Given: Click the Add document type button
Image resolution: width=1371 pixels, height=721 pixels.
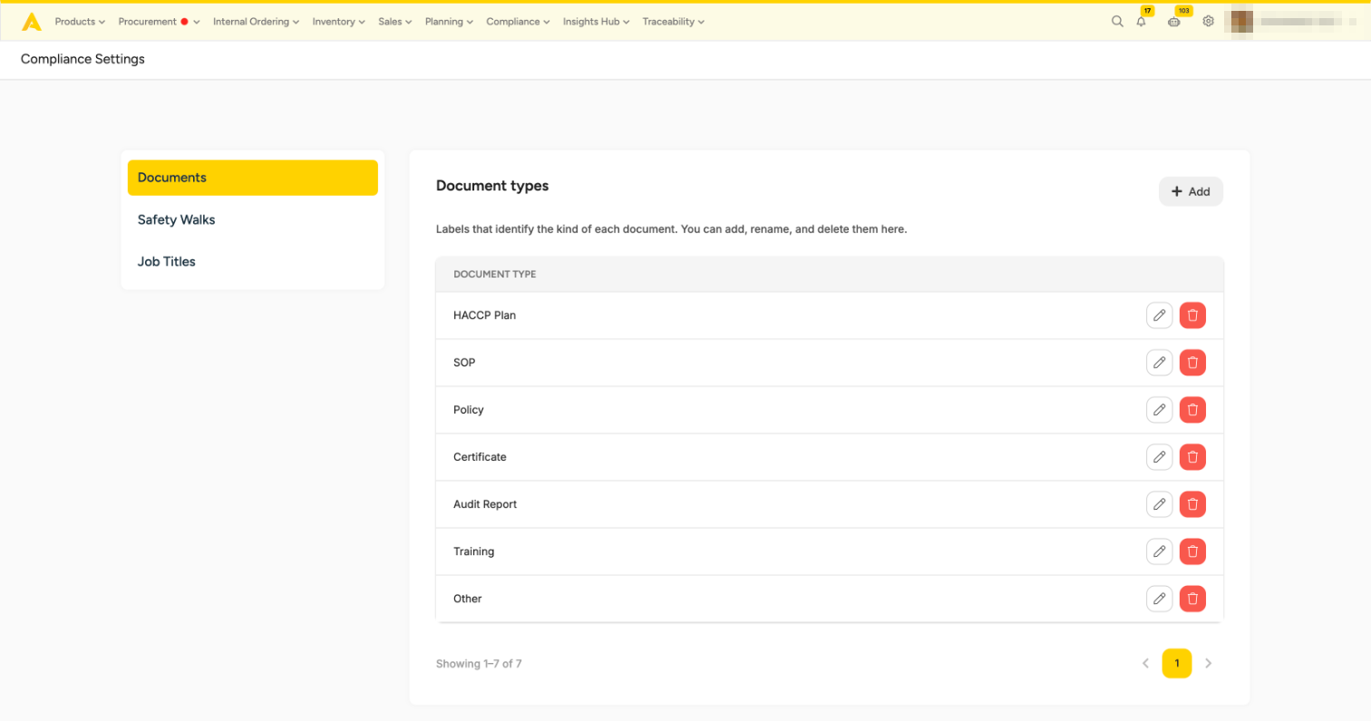Looking at the screenshot, I should (x=1191, y=191).
